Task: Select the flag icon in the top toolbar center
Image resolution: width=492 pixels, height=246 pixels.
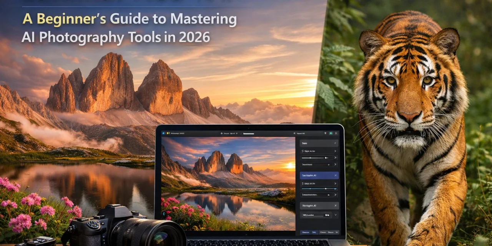Action: click(x=237, y=133)
